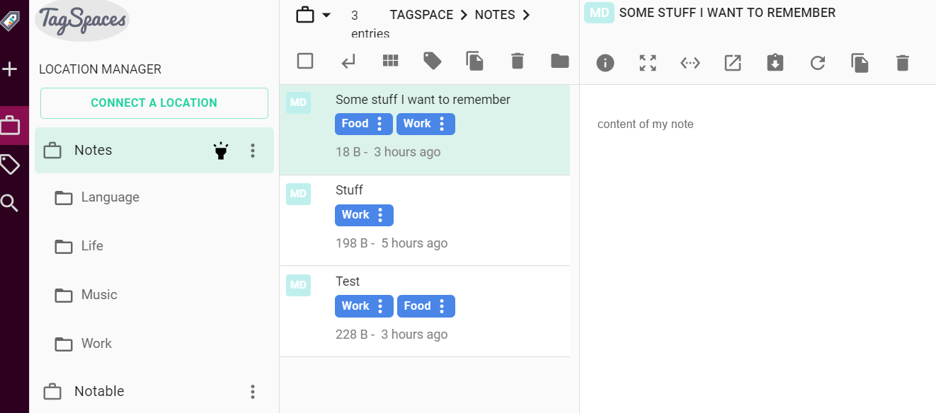Open the note in an external window
936x413 pixels.
pos(733,63)
